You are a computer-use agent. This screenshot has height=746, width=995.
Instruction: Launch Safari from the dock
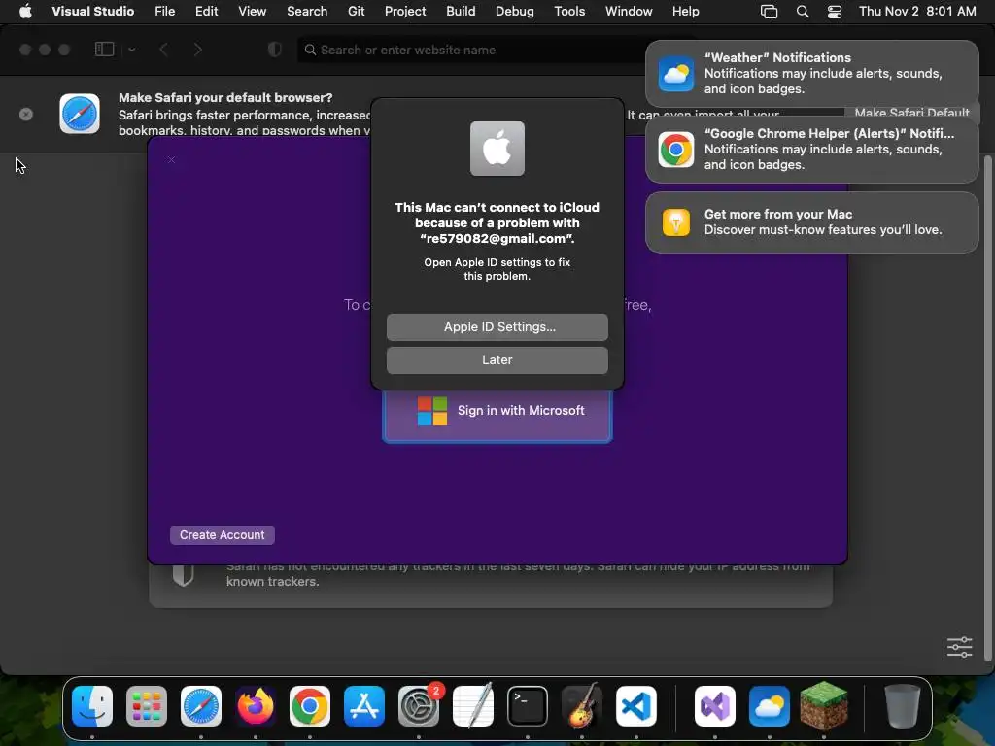click(x=201, y=705)
